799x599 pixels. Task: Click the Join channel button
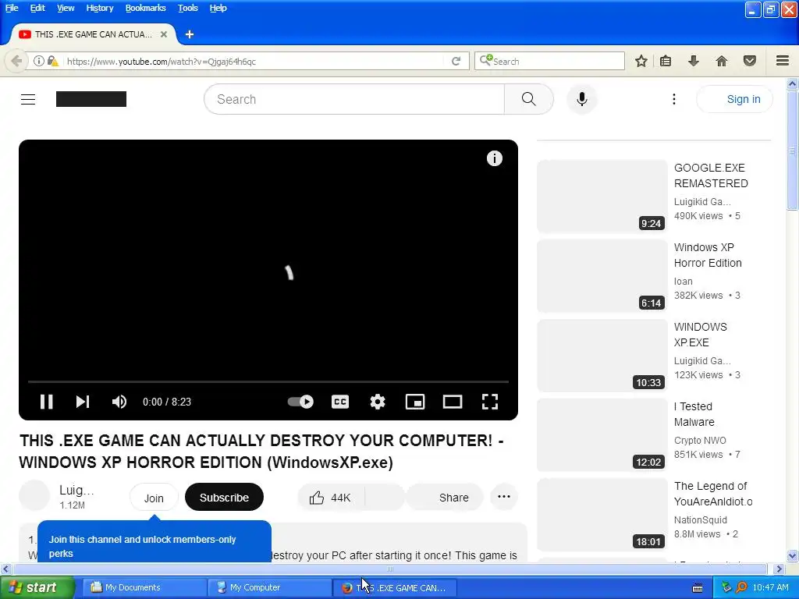pyautogui.click(x=154, y=498)
